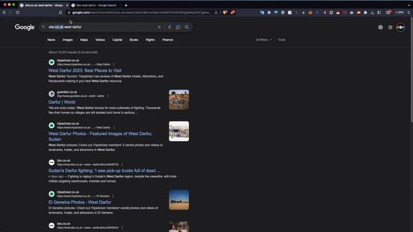Image resolution: width=413 pixels, height=232 pixels.
Task: Click the West Darfur Photos result thumbnail
Action: tap(179, 131)
